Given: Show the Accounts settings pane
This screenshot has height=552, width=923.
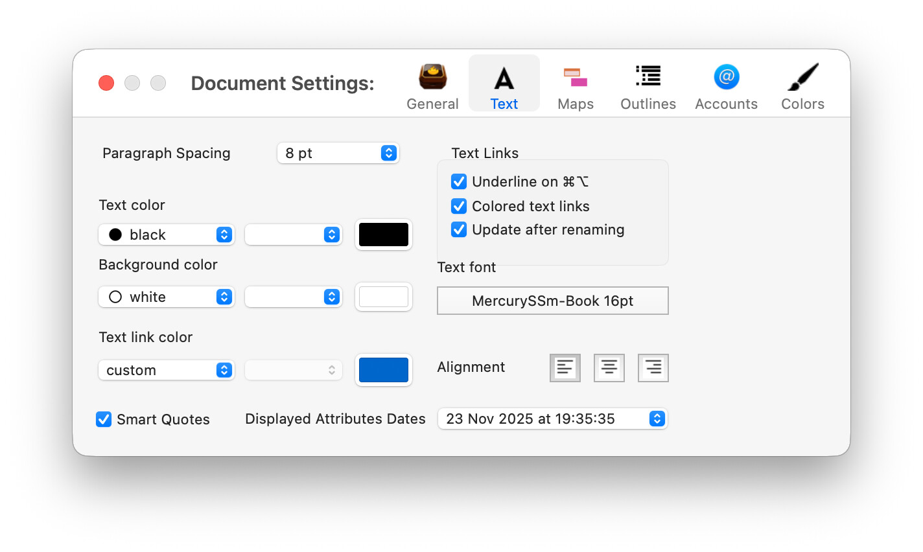Looking at the screenshot, I should click(726, 86).
